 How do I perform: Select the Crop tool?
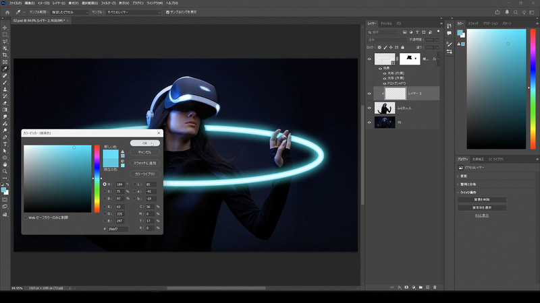(5, 55)
